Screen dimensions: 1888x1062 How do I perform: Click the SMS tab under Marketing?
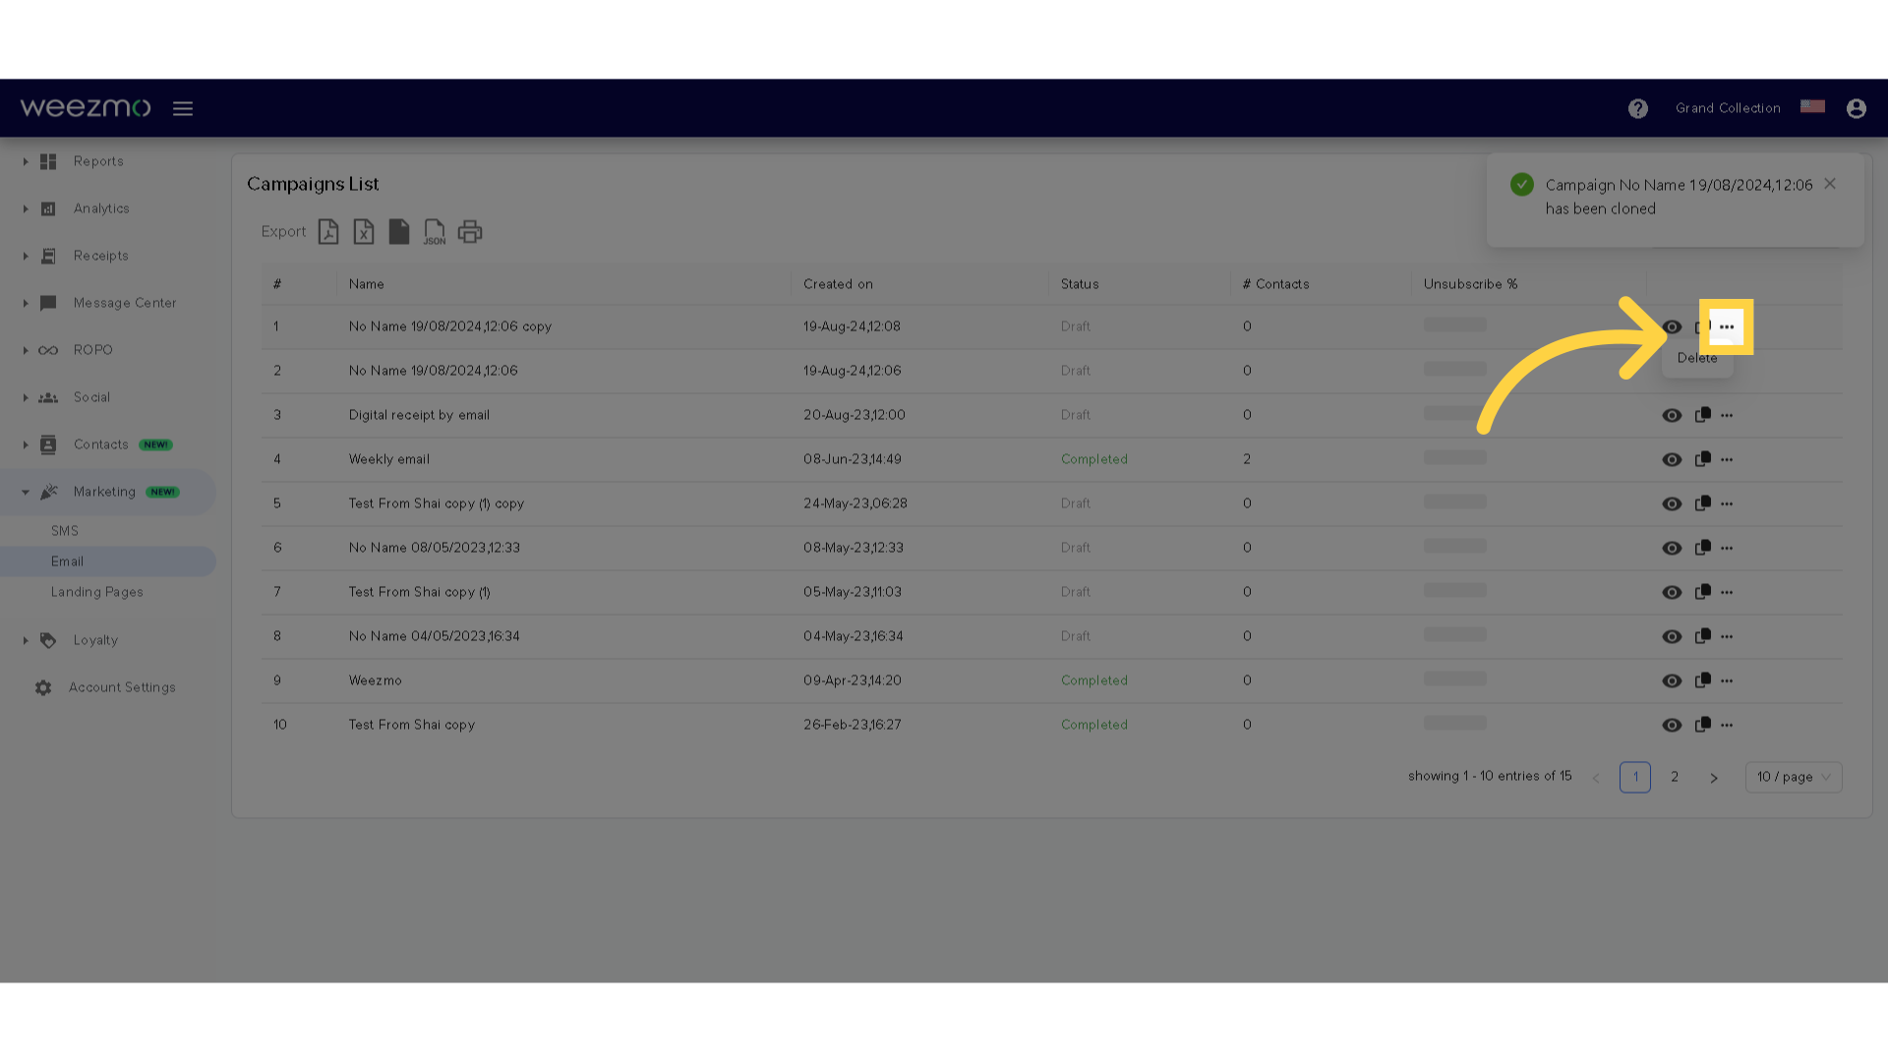(x=64, y=529)
